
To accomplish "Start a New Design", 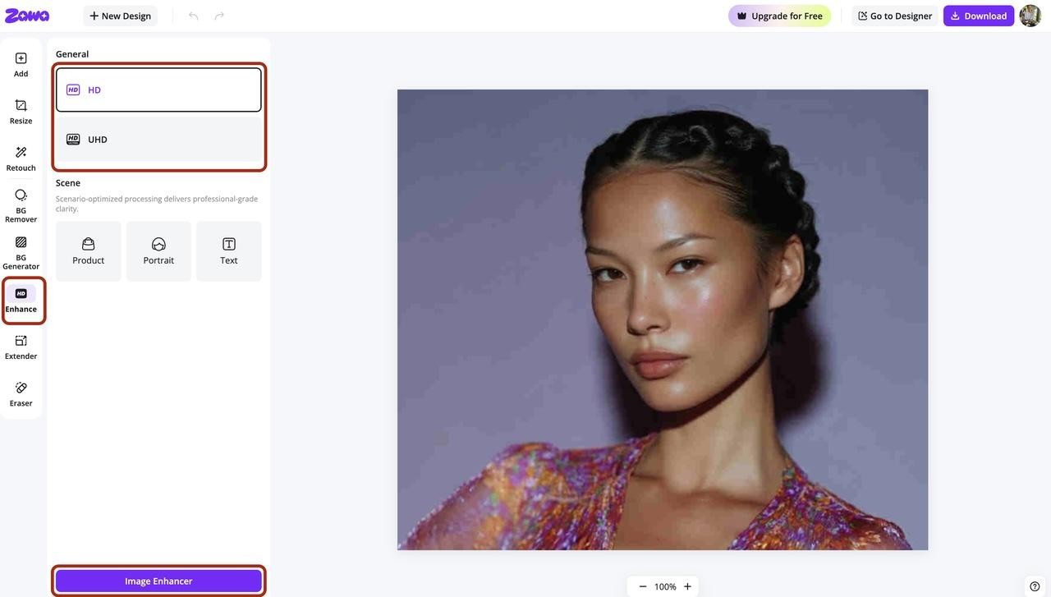I will pos(120,16).
